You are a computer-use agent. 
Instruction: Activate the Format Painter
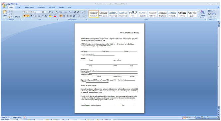(15, 17)
